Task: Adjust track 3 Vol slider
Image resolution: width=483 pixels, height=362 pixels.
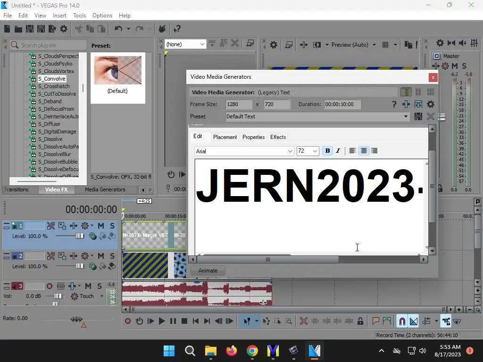Action: pyautogui.click(x=58, y=296)
